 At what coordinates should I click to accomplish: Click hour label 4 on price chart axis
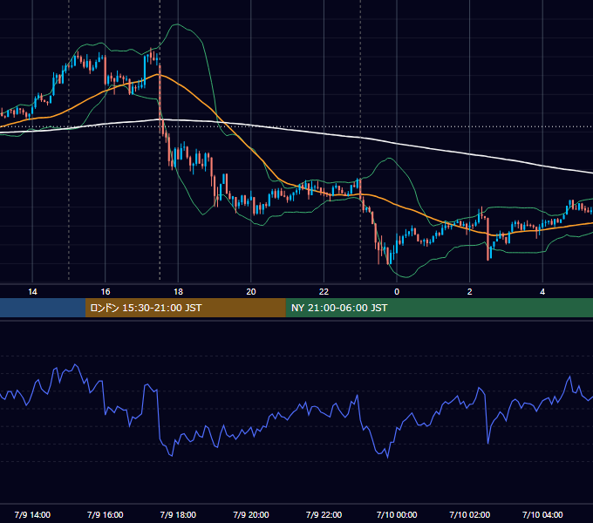pyautogui.click(x=542, y=292)
